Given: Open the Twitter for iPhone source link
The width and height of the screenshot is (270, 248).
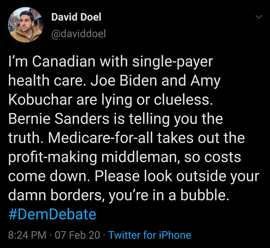Looking at the screenshot, I should [150, 235].
